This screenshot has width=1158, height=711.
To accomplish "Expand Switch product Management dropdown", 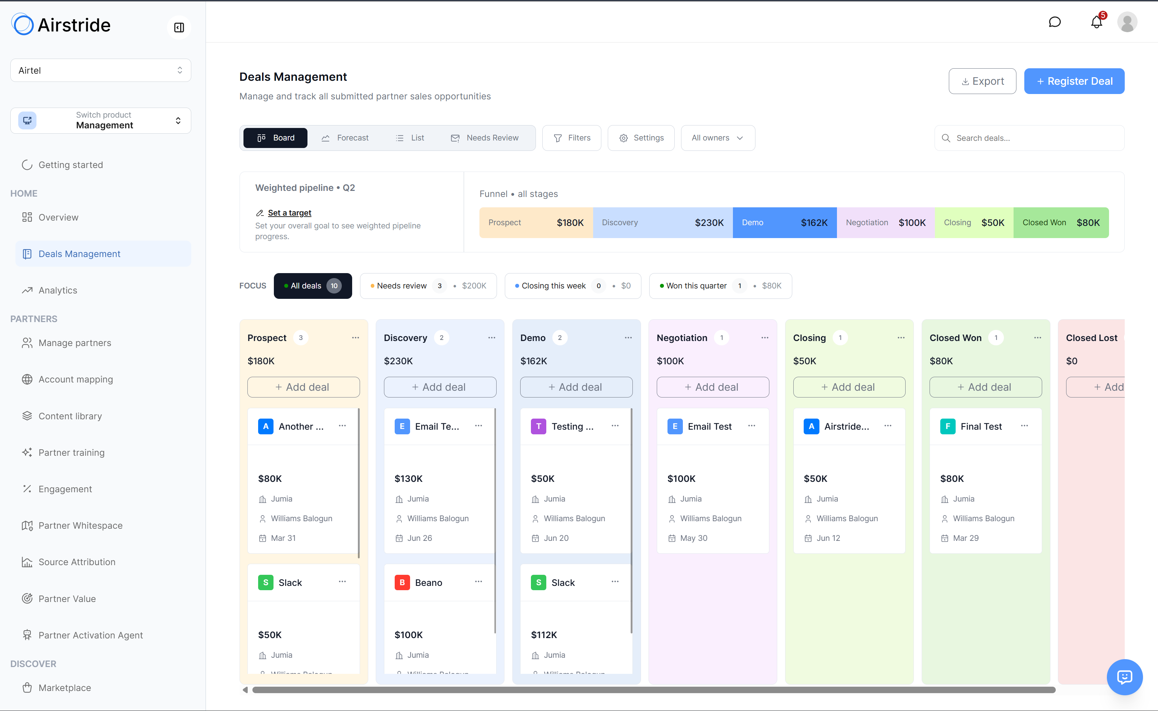I will [x=100, y=120].
